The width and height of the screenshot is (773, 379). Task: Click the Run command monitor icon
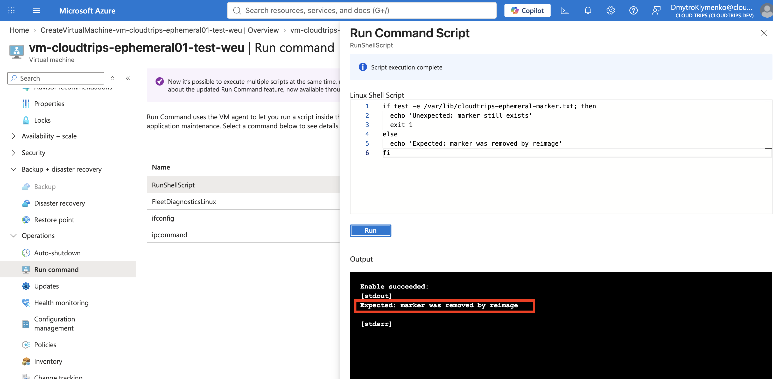coord(26,269)
